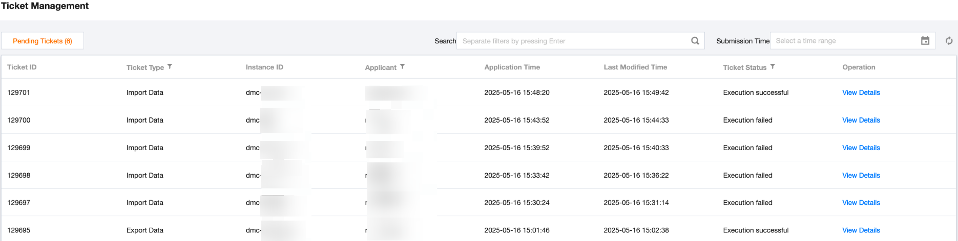Click the Ticket ID column header
Image resolution: width=958 pixels, height=241 pixels.
(22, 67)
